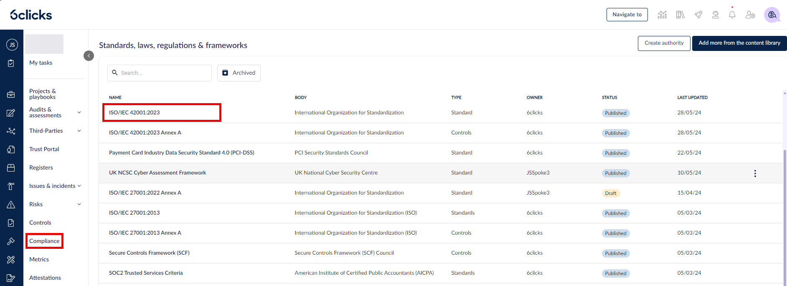This screenshot has width=787, height=286.
Task: Open Attestations menu item
Action: click(x=45, y=278)
